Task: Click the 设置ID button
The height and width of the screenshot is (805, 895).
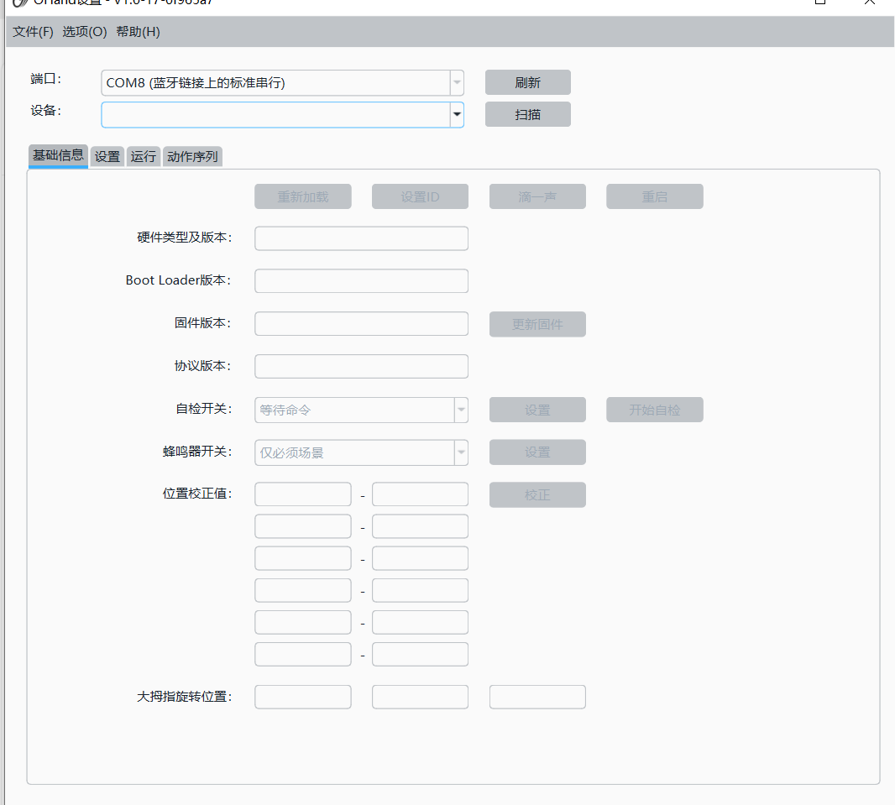Action: [420, 196]
